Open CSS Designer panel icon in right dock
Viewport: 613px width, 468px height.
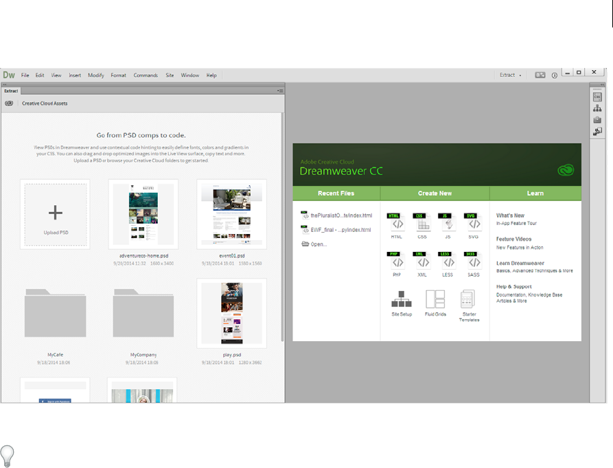coord(597,97)
